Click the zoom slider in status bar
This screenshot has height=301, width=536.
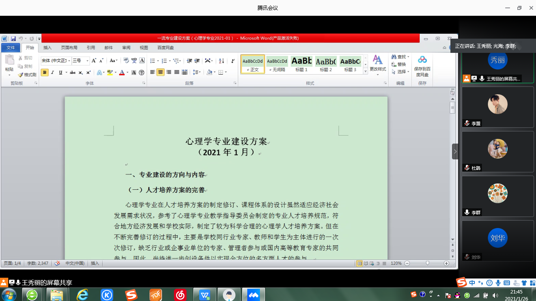pyautogui.click(x=427, y=264)
